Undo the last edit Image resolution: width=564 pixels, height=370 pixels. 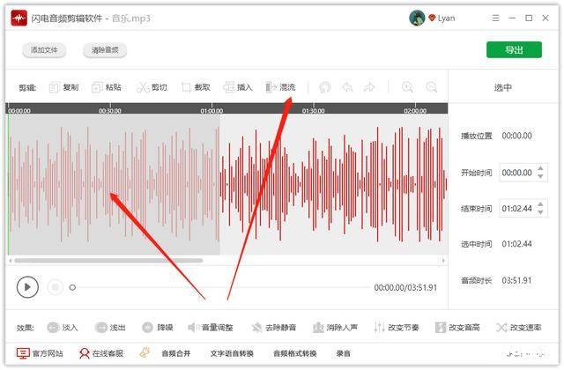tap(347, 87)
